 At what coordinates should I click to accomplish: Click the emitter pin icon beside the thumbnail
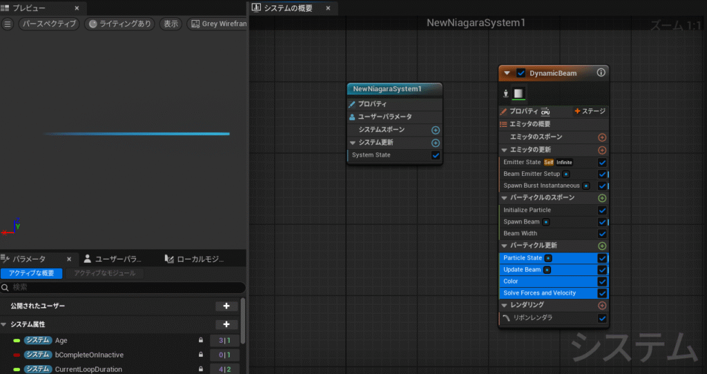506,93
